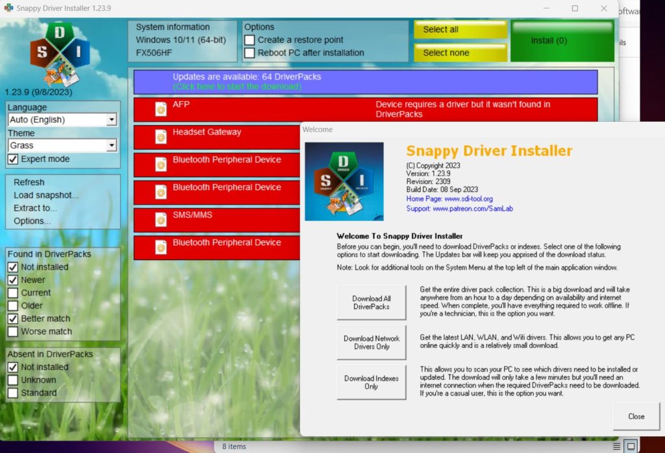Click the SDI logo in the Welcome dialog

(344, 180)
